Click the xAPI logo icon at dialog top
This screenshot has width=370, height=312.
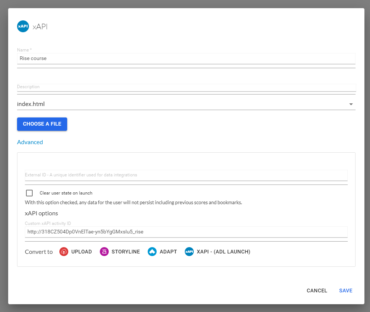pos(23,26)
